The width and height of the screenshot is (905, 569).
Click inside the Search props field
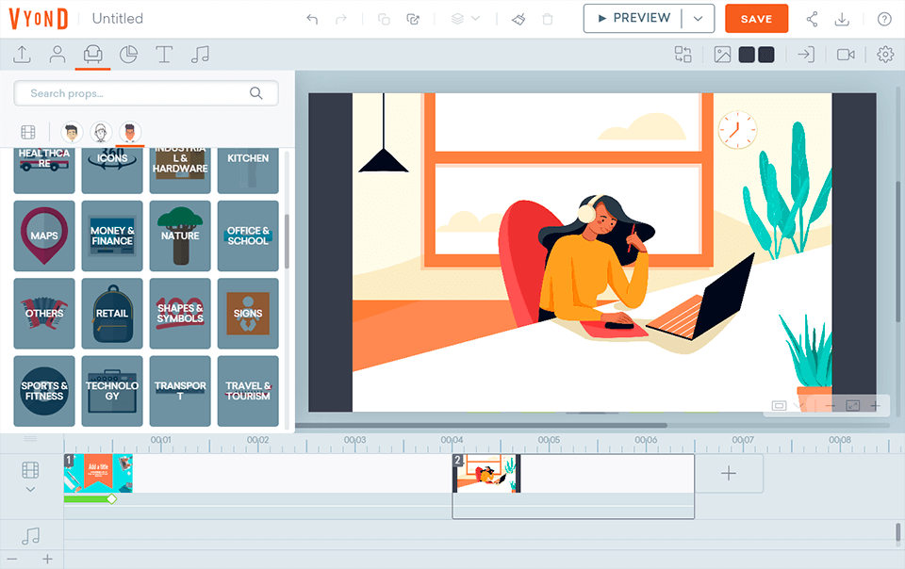141,93
